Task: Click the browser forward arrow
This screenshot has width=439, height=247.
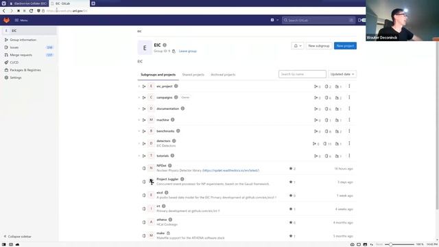Action: (12, 11)
